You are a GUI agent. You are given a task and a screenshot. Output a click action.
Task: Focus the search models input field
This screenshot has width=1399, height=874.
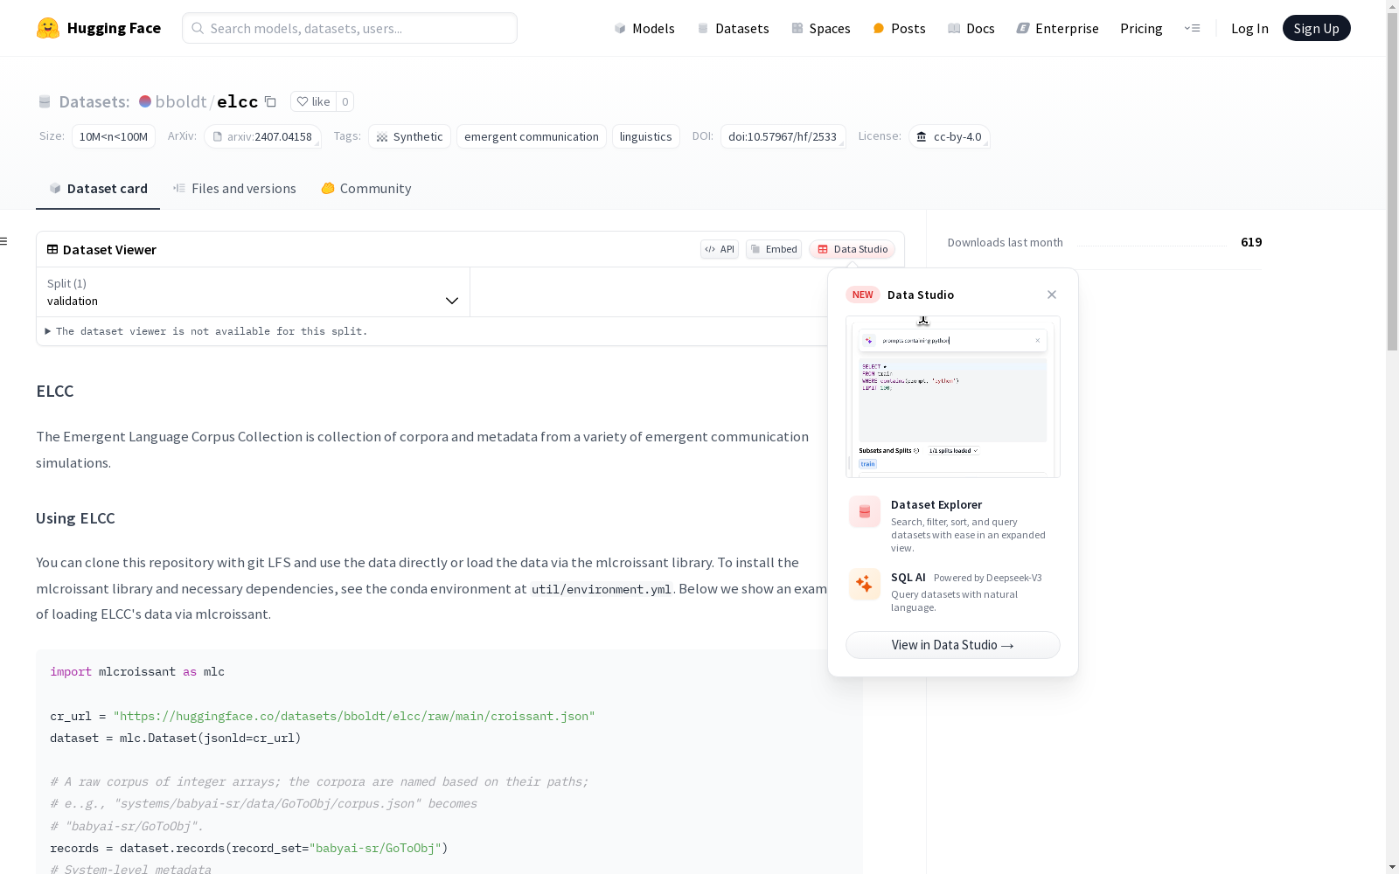[x=350, y=28]
